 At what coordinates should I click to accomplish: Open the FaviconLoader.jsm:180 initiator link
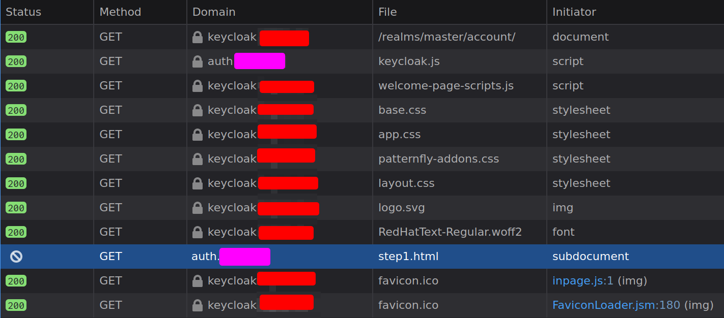point(616,305)
